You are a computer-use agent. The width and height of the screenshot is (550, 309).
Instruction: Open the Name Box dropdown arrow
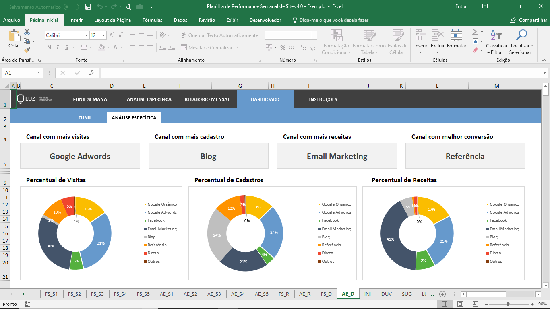pyautogui.click(x=39, y=73)
